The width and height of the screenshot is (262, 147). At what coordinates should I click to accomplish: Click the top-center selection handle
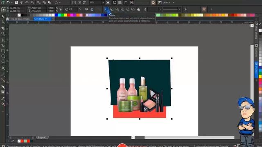[140, 58]
